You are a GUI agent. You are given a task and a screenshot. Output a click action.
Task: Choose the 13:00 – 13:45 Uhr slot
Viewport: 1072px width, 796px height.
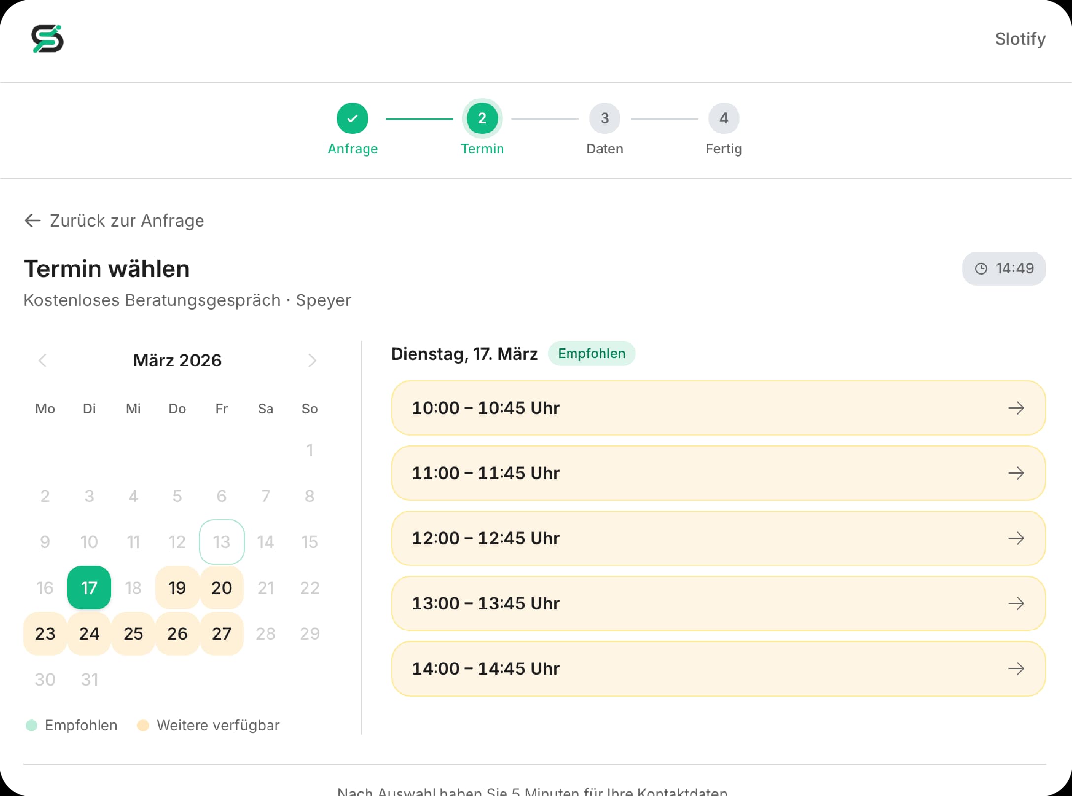718,603
